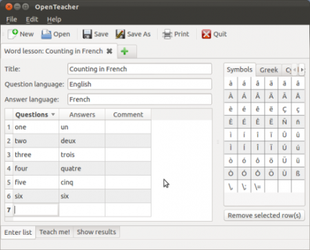This screenshot has height=250, width=310.
Task: Insert the ß symbol
Action: tap(298, 174)
